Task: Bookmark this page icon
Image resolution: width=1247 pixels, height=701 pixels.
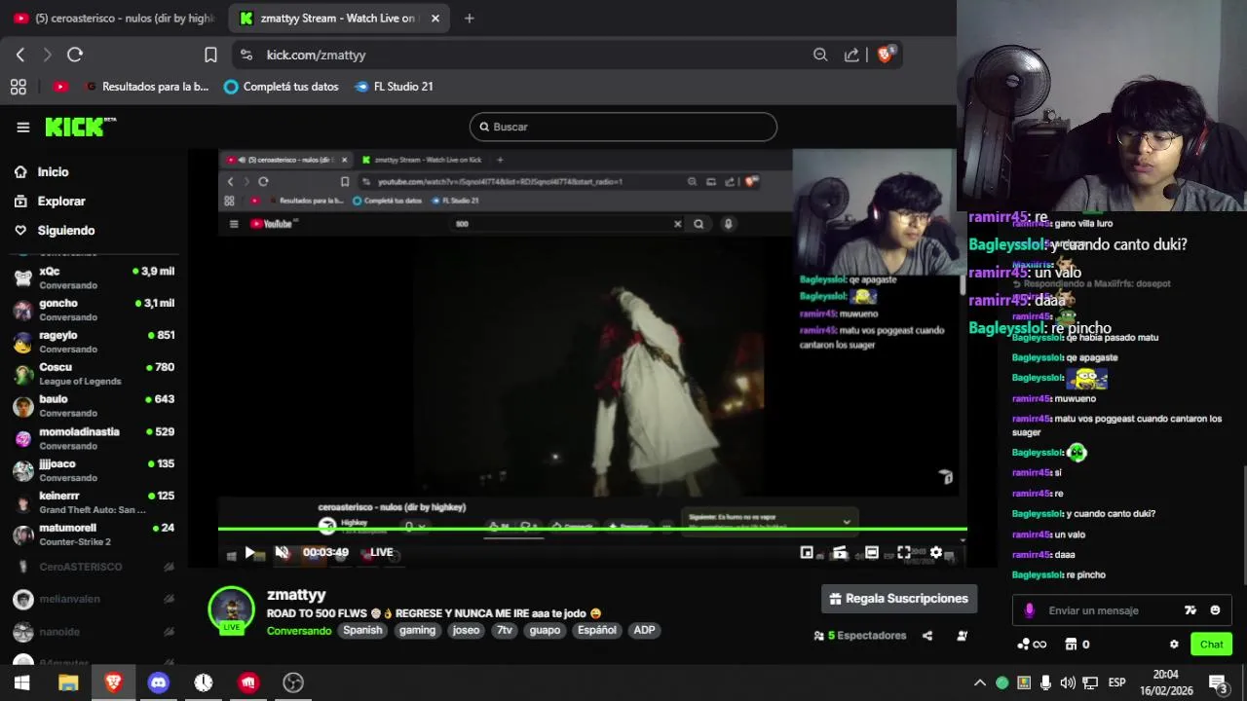Action: pos(210,55)
